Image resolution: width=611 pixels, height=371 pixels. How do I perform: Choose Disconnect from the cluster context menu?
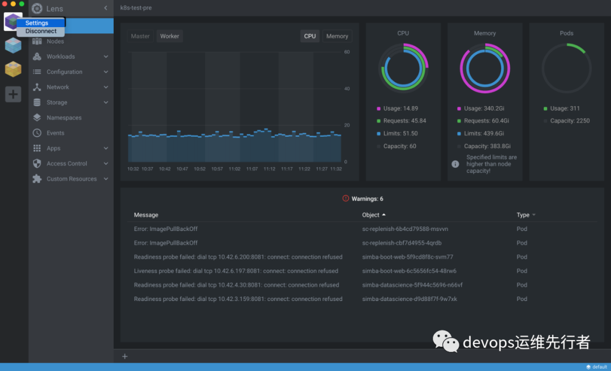pos(41,31)
